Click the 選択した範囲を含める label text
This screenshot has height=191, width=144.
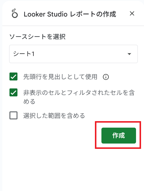click(54, 116)
